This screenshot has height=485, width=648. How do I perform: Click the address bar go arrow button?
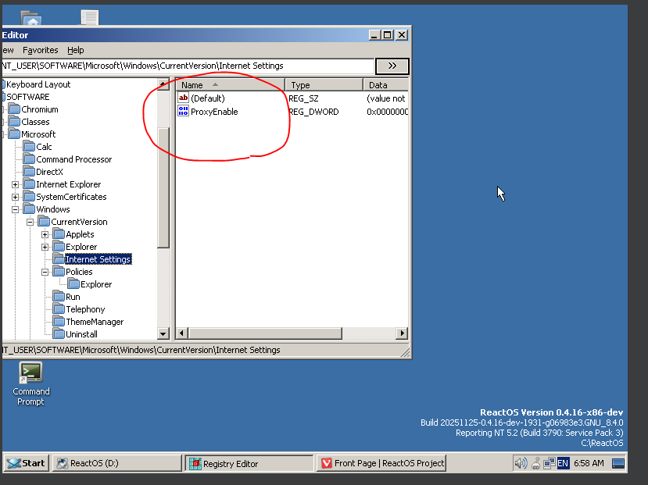392,66
